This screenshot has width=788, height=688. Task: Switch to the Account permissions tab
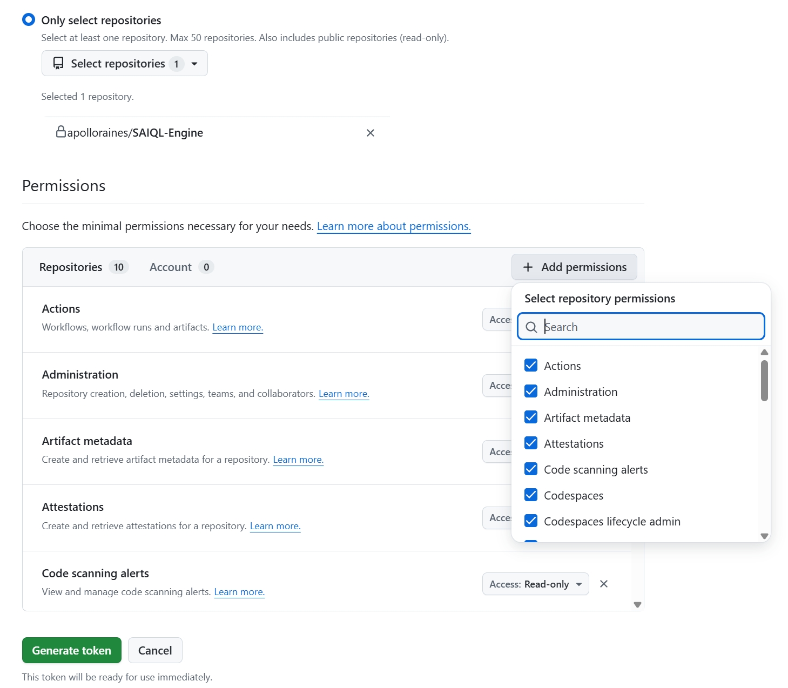click(x=171, y=267)
